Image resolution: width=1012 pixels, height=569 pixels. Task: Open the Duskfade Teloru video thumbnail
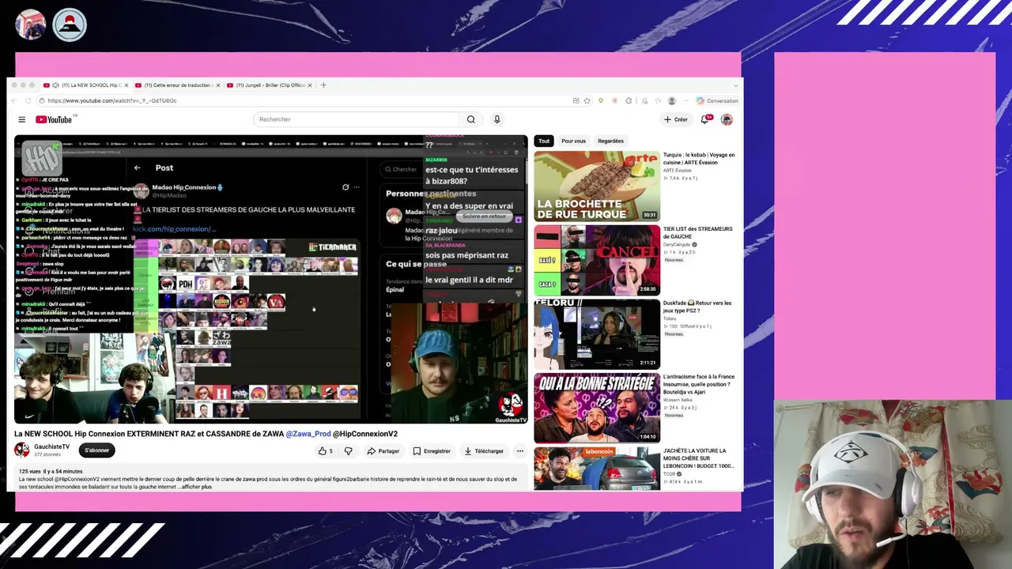point(597,334)
